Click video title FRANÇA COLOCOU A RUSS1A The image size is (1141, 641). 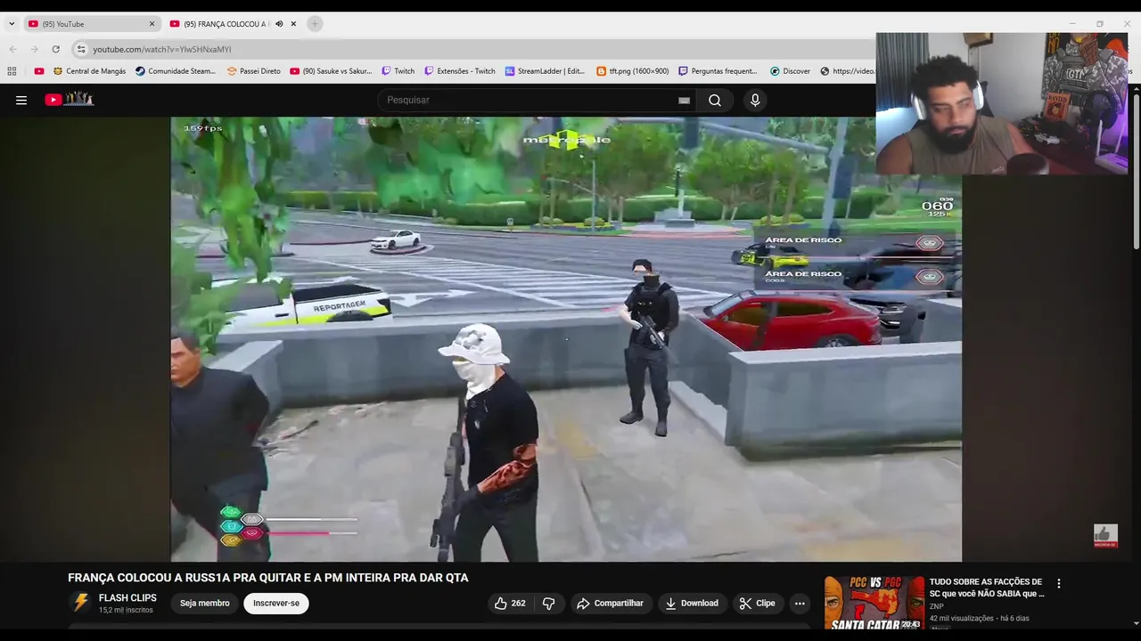267,578
